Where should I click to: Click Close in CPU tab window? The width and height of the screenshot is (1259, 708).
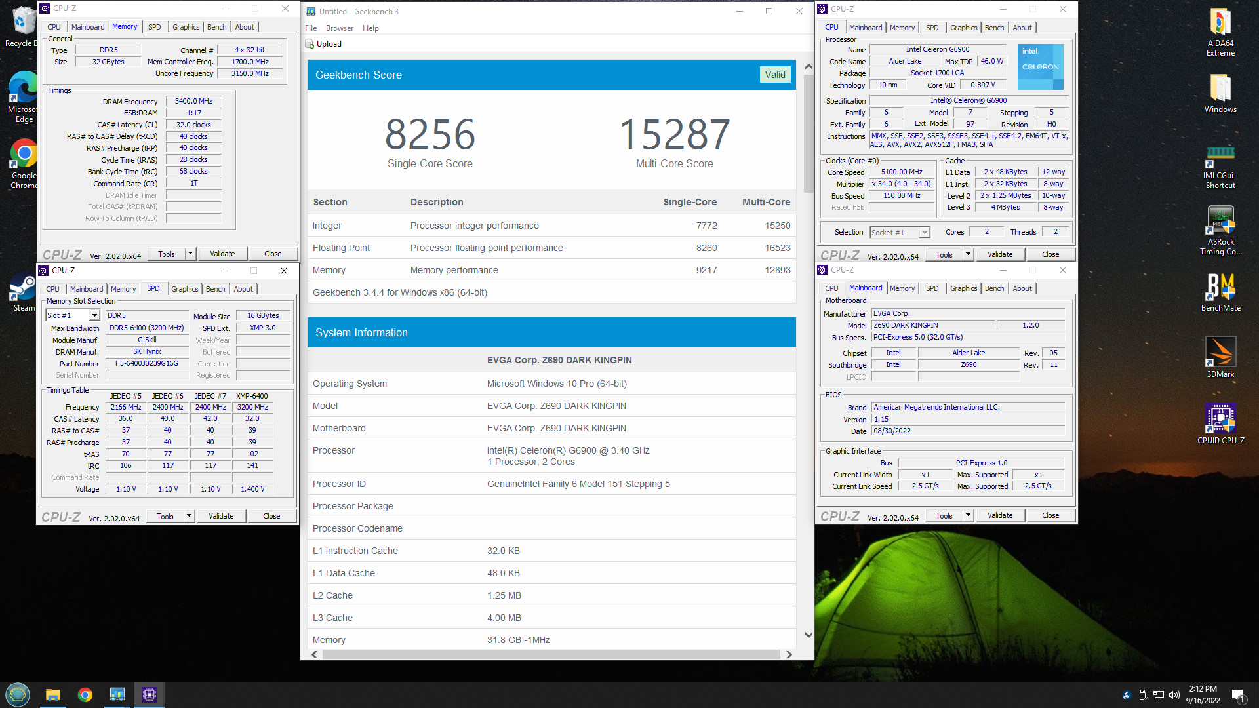1050,254
